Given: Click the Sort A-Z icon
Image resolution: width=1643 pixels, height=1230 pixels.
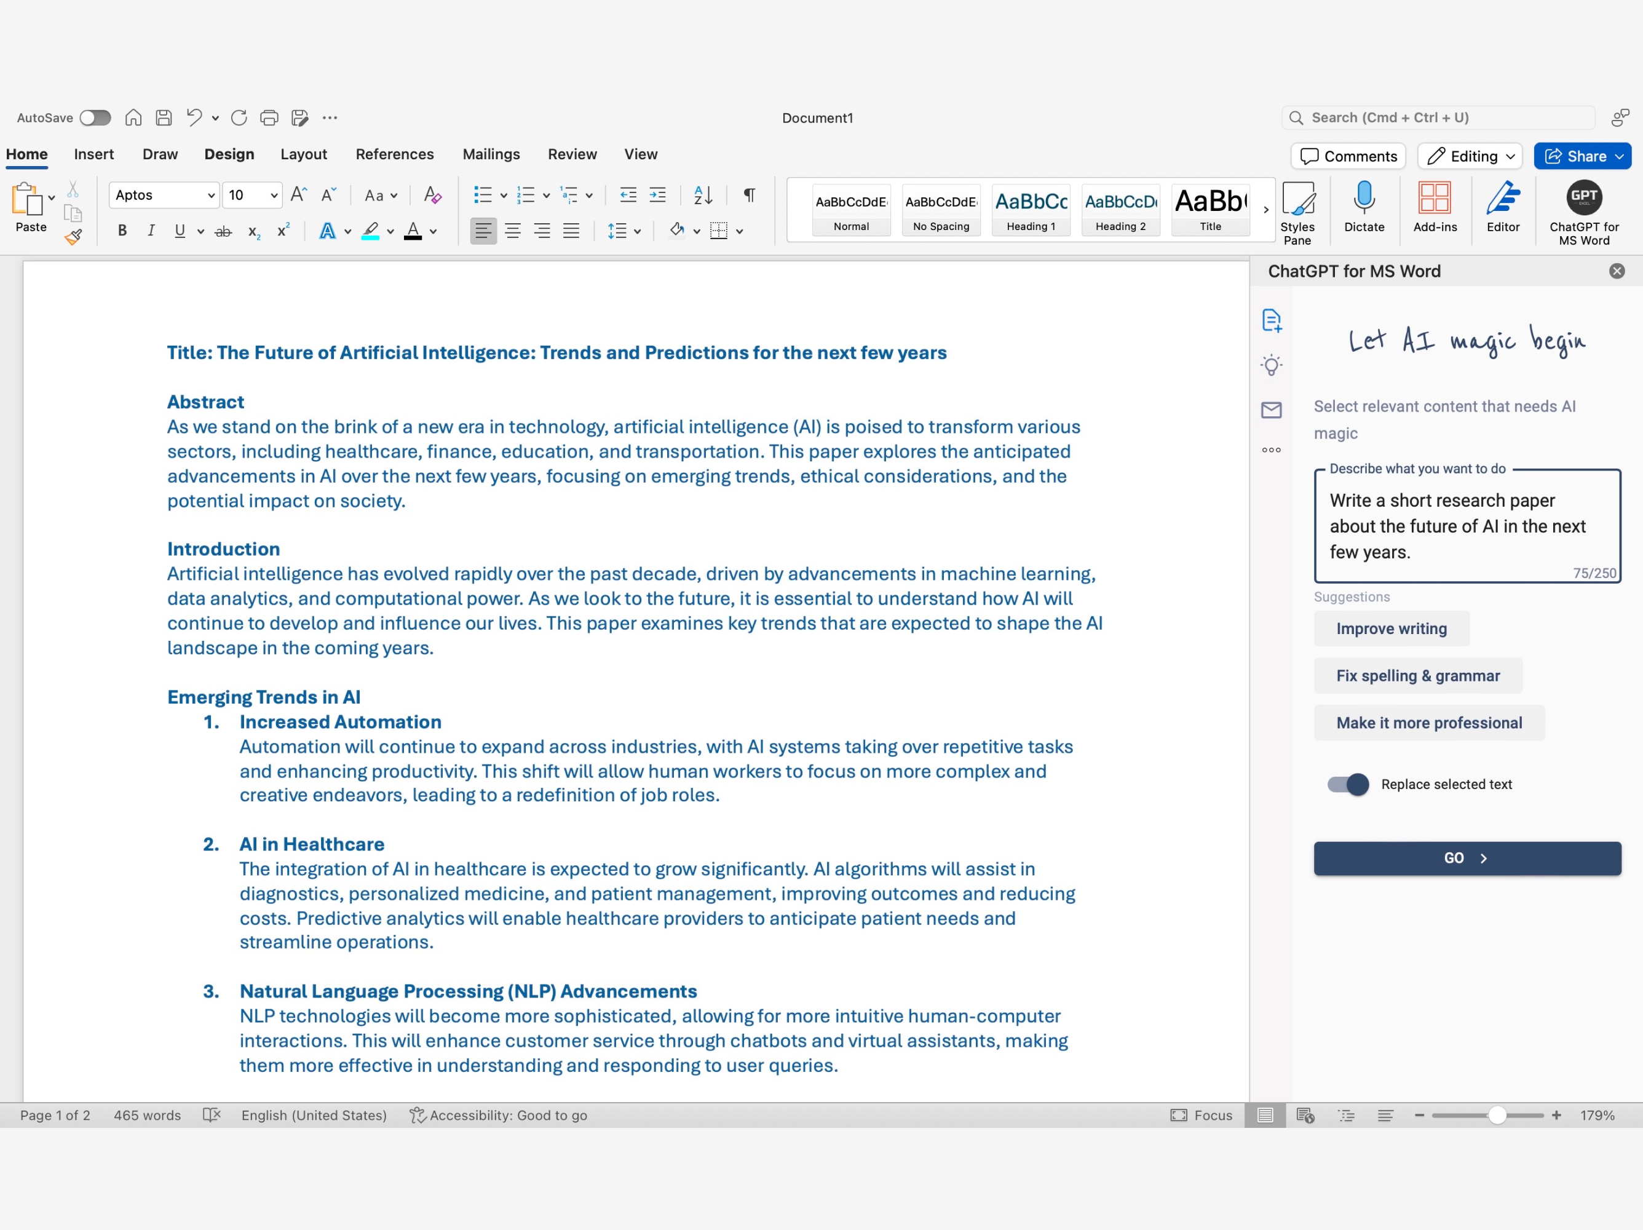Looking at the screenshot, I should pos(703,194).
